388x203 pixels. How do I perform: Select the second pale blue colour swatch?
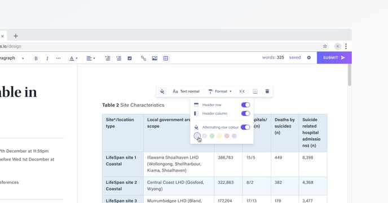(205, 136)
